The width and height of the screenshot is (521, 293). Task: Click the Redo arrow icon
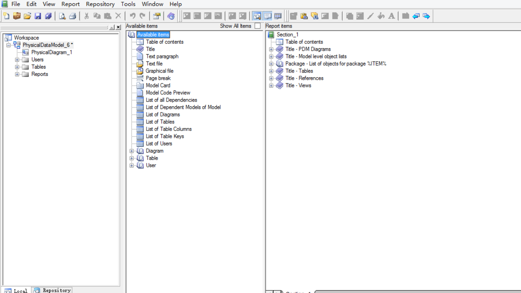143,16
